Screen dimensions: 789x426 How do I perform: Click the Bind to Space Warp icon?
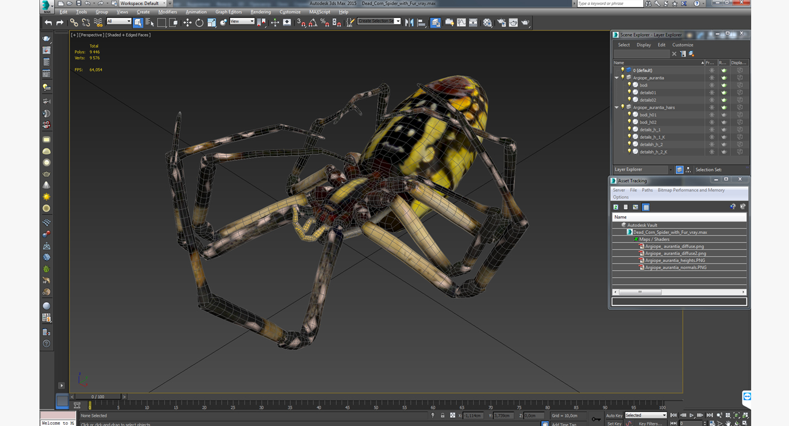tap(98, 22)
